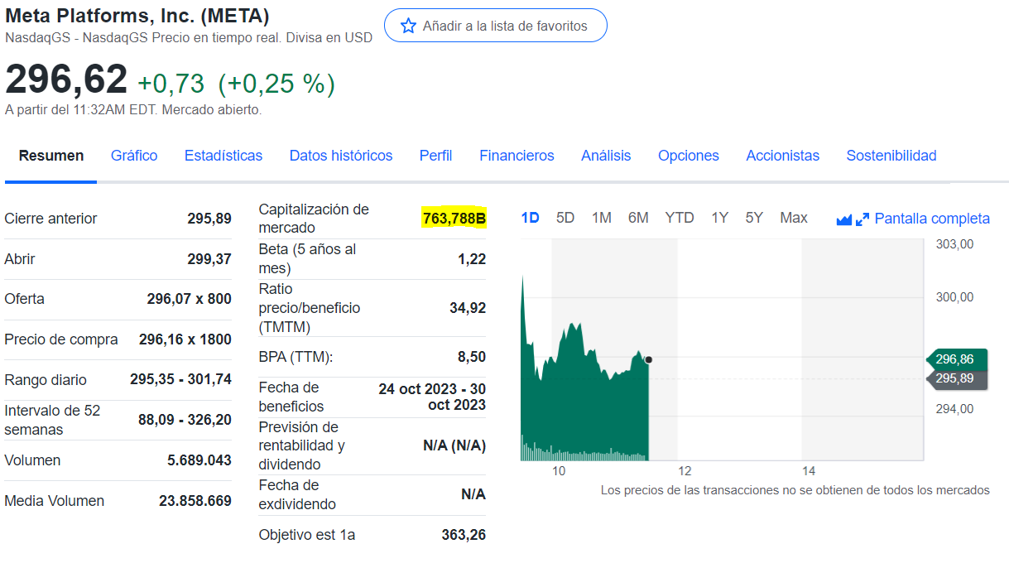
Task: Click the Cierre anterior value 295,89
Action: pos(209,219)
